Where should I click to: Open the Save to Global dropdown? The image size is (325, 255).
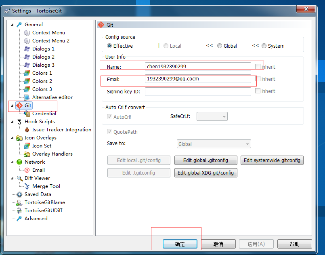(214, 144)
